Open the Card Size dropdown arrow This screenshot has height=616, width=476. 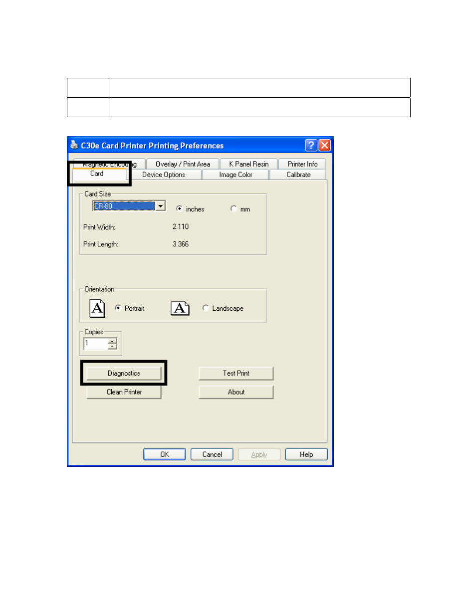click(160, 206)
